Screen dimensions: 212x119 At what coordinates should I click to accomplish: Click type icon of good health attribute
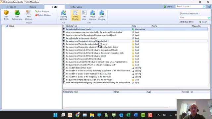click(x=64, y=29)
